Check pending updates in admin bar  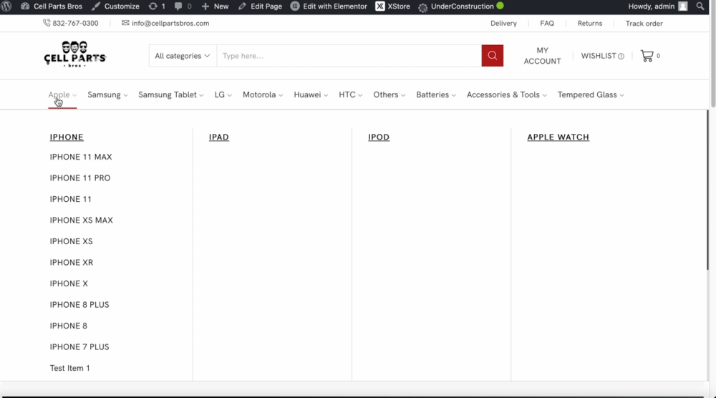157,6
